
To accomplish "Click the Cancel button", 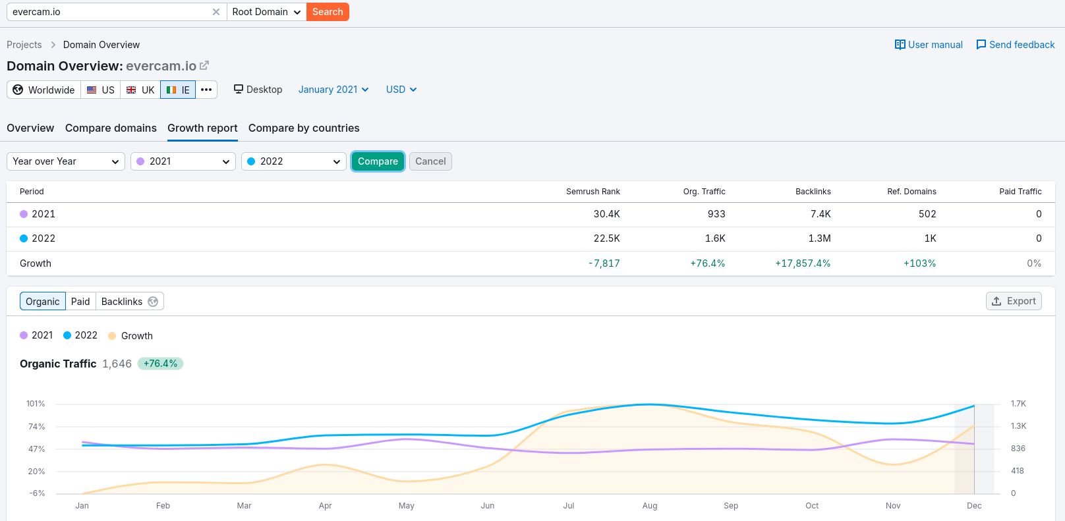I will (x=430, y=161).
